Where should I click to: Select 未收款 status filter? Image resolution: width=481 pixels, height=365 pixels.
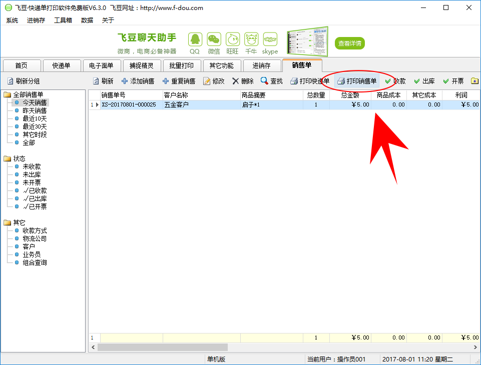pyautogui.click(x=32, y=166)
